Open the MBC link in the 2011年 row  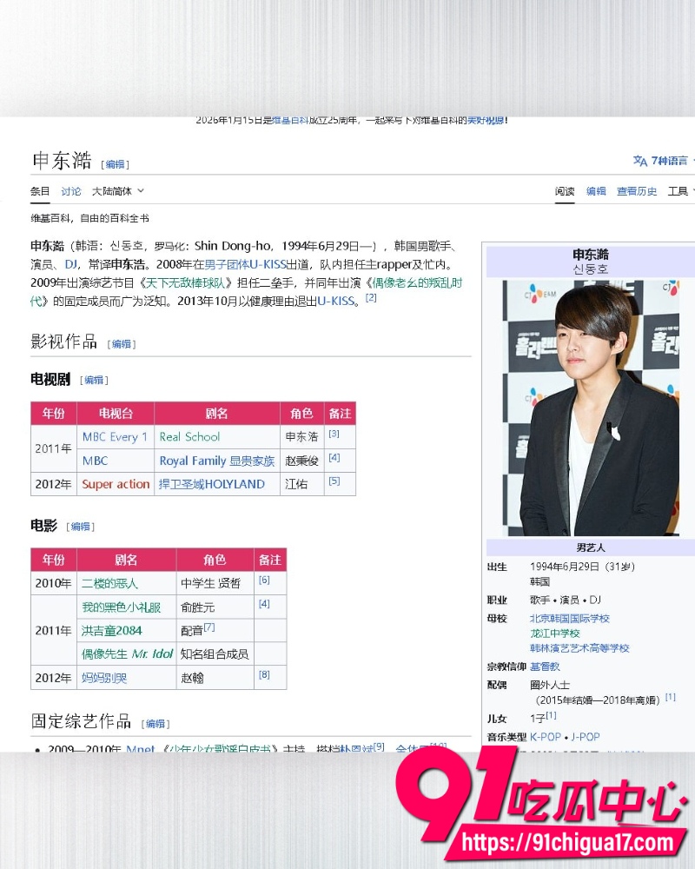tap(95, 461)
